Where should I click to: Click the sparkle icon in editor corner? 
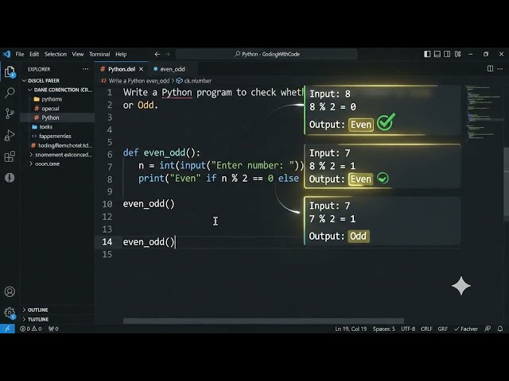[x=461, y=286]
